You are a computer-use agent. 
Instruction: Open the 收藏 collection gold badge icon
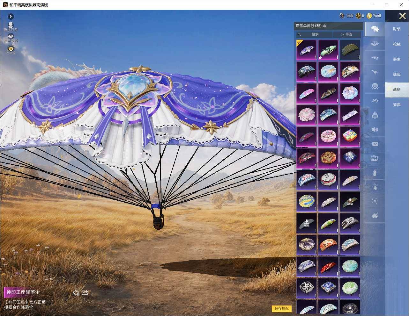point(11,49)
